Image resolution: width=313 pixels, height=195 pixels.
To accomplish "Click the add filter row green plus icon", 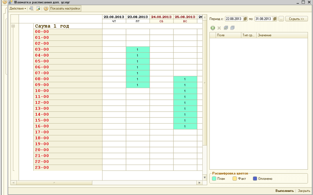I will pos(212,28).
